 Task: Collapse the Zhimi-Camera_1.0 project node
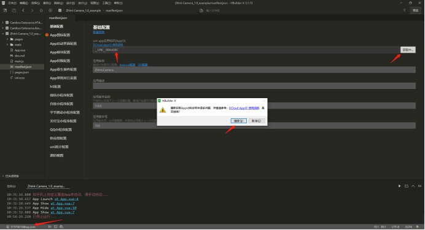(x=3, y=34)
